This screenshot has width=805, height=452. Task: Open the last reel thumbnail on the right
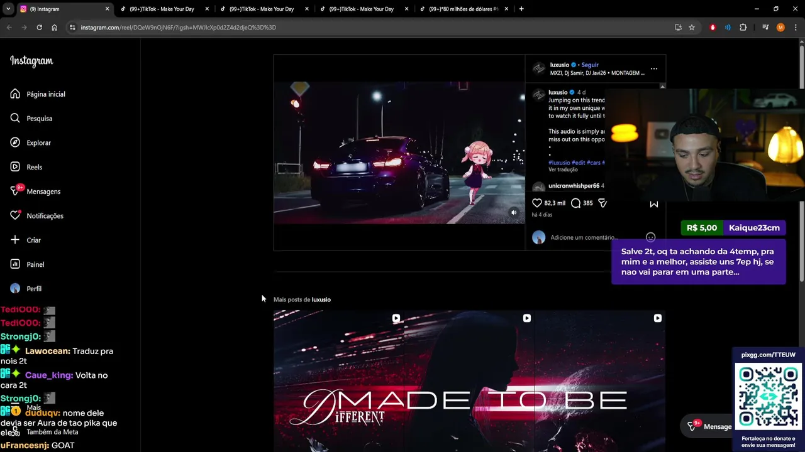click(x=600, y=381)
